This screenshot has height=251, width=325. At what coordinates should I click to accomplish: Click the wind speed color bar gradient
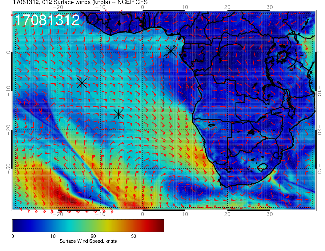pos(88,225)
